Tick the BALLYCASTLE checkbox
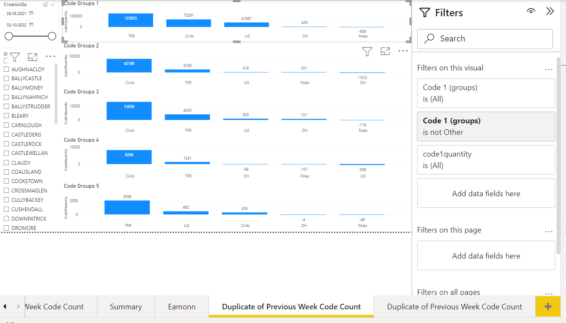 [x=6, y=79]
